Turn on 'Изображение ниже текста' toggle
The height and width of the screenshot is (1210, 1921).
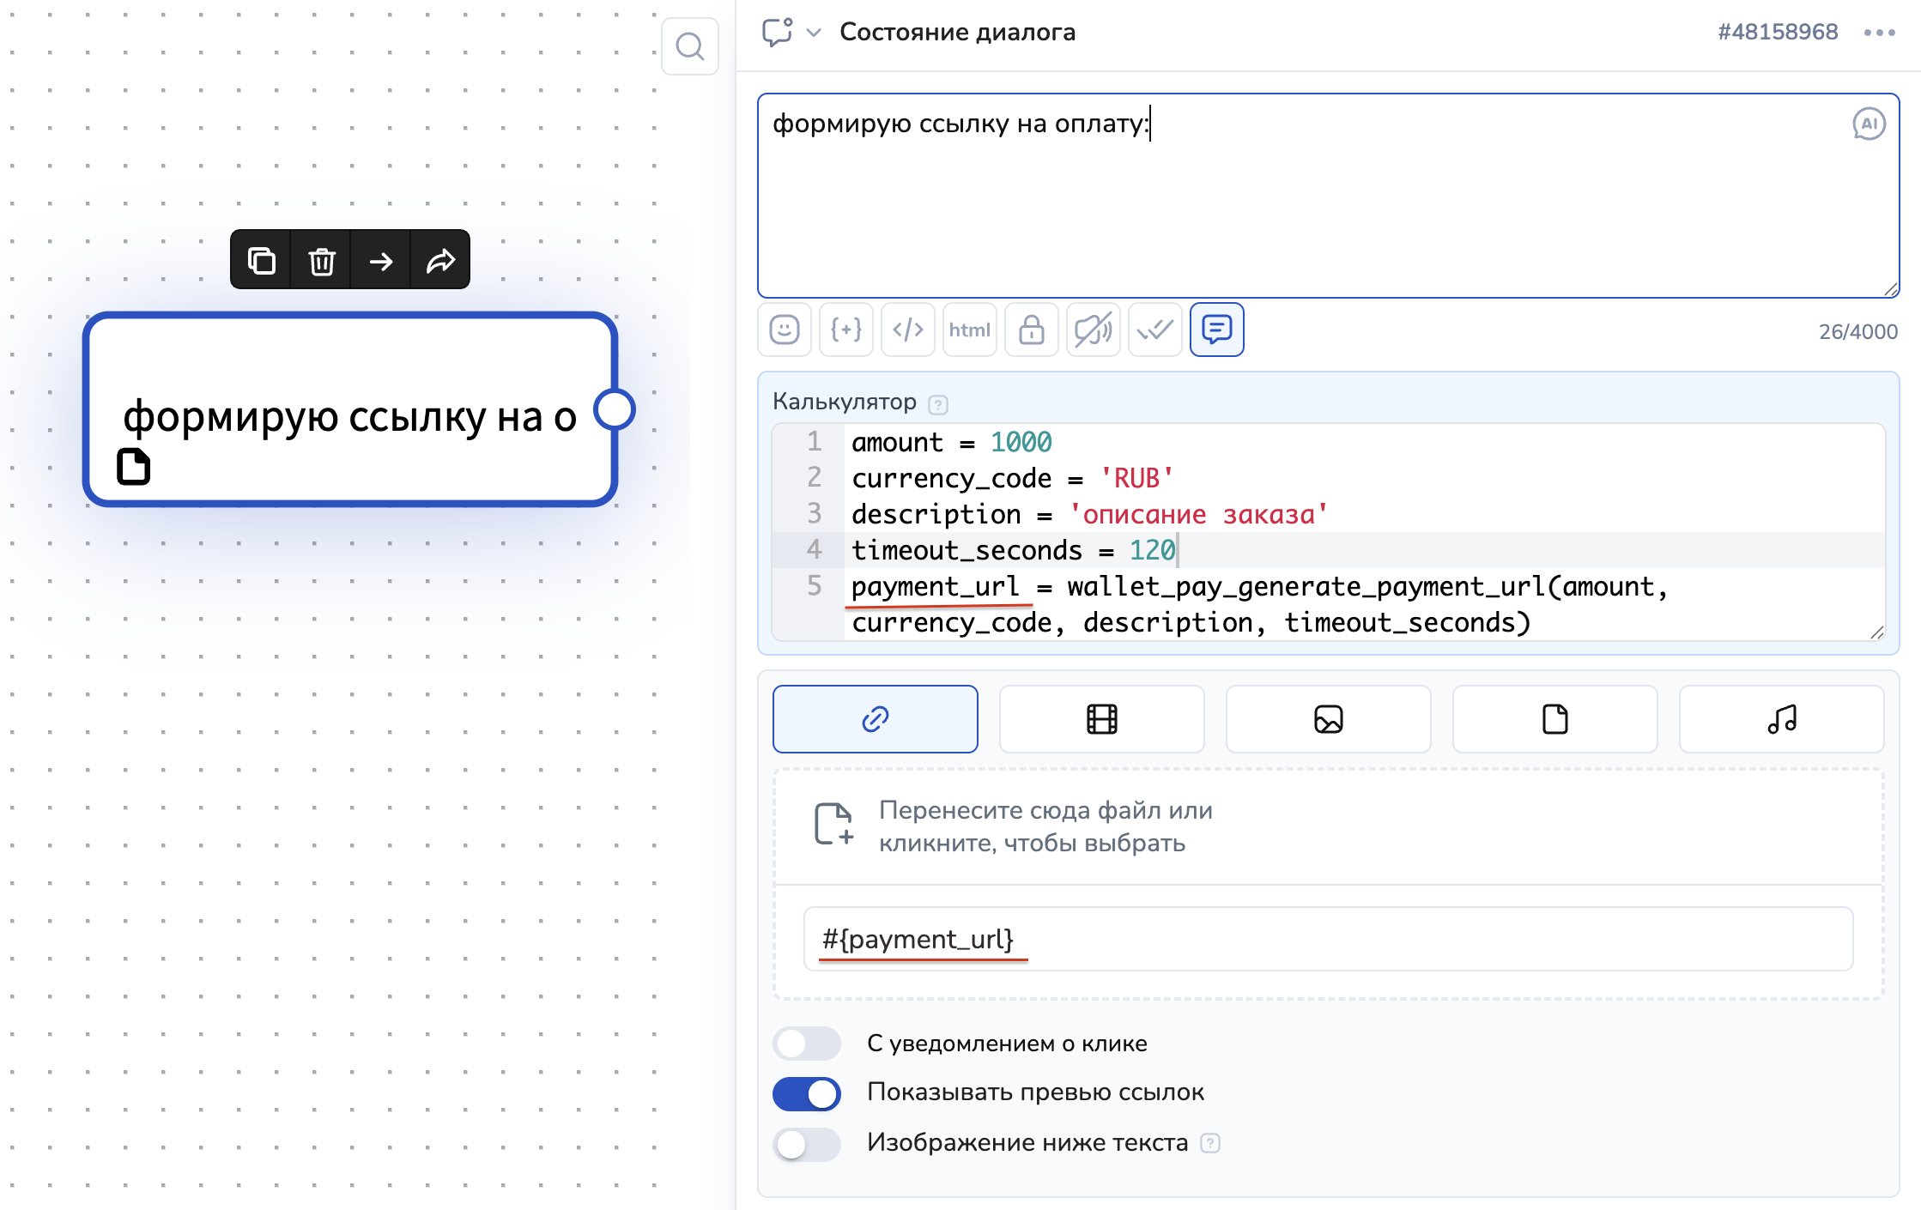pyautogui.click(x=806, y=1143)
